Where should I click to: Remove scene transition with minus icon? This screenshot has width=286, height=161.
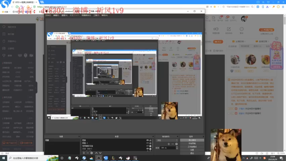173,144
